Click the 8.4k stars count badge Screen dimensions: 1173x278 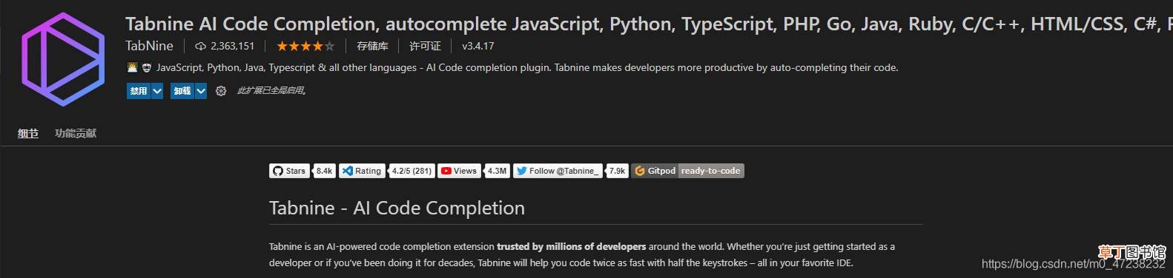coord(324,171)
